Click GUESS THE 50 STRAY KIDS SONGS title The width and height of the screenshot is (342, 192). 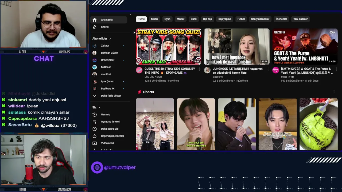point(170,71)
